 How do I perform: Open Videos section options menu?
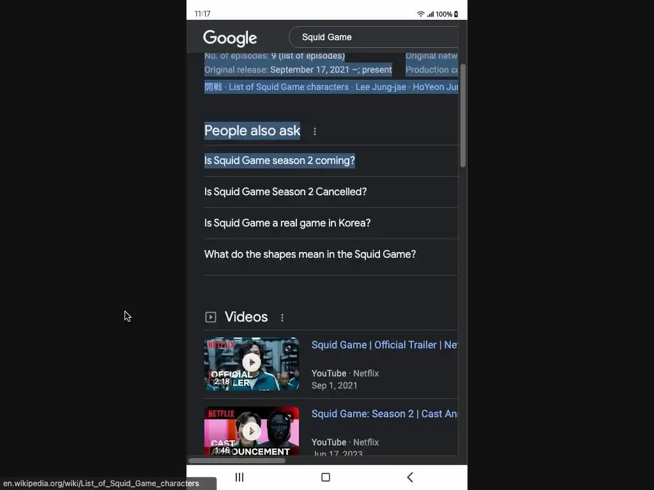[x=282, y=318]
